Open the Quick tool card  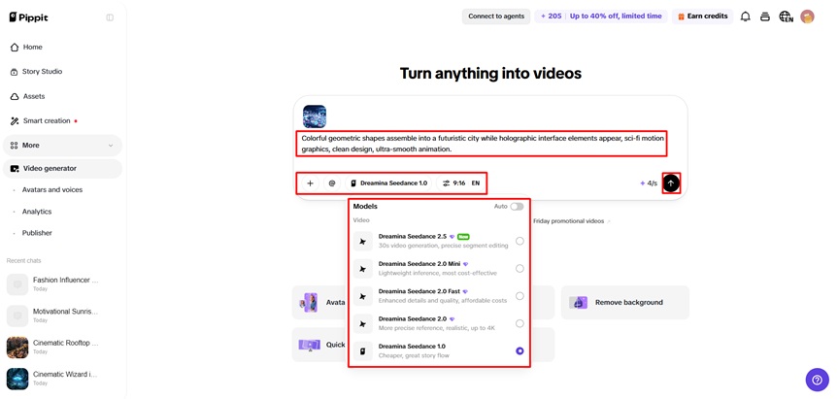click(x=319, y=345)
